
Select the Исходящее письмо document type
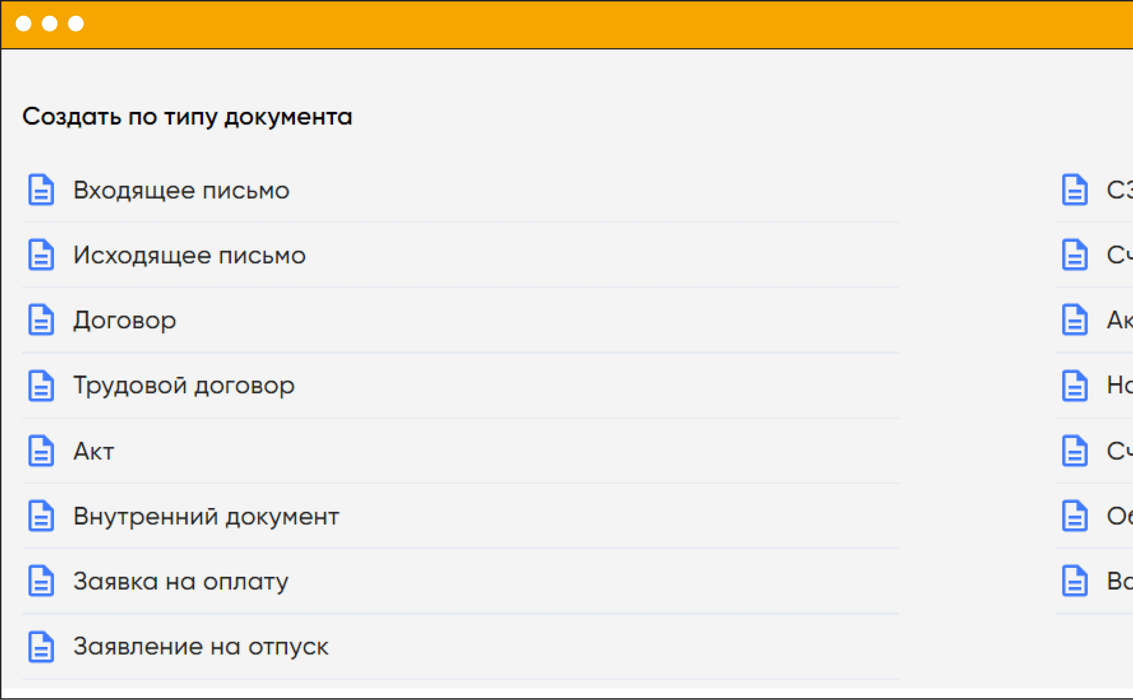[x=189, y=255]
